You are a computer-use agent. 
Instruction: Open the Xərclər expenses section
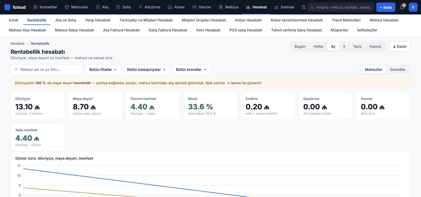tap(201, 7)
